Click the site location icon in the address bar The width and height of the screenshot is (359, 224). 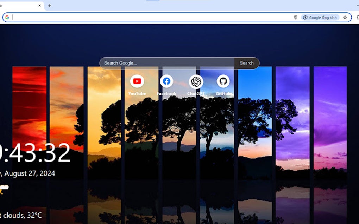[296, 17]
